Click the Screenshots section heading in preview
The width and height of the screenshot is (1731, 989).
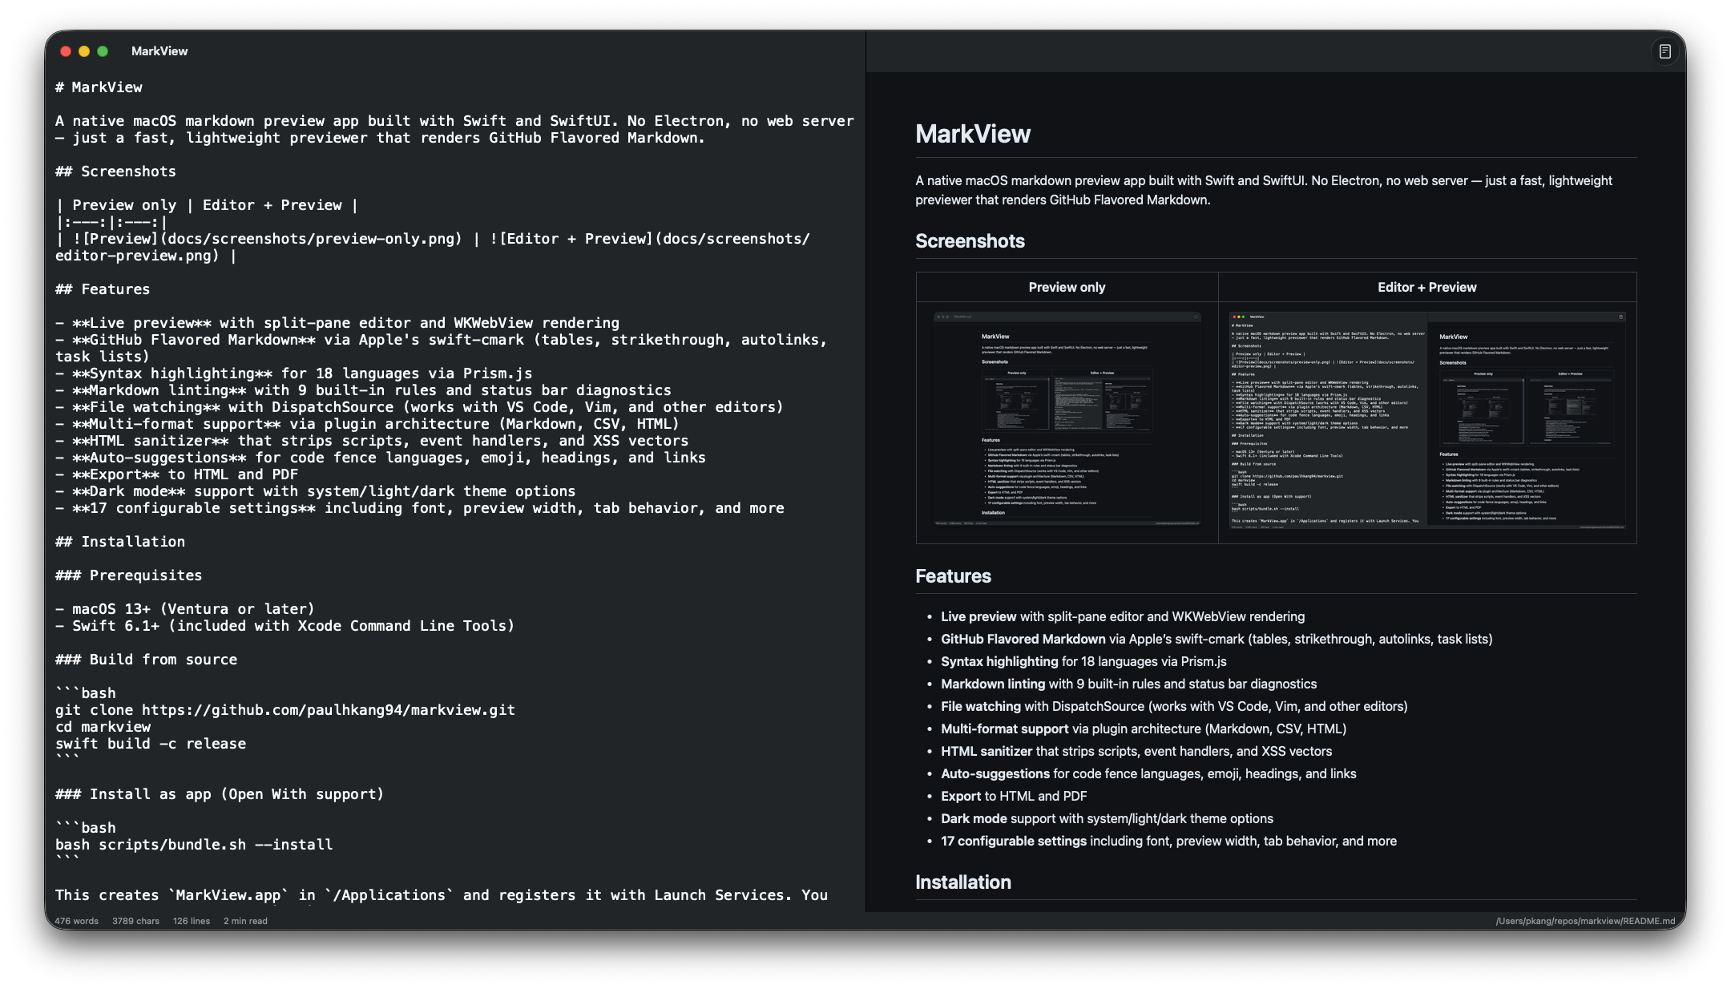click(x=970, y=240)
